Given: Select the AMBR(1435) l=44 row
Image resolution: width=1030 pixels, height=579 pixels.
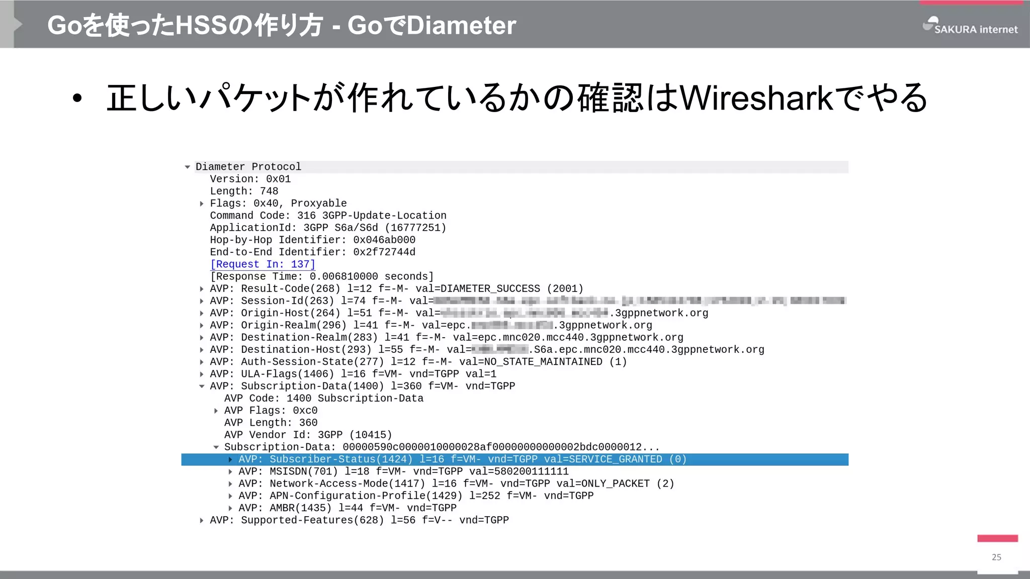Looking at the screenshot, I should [348, 508].
